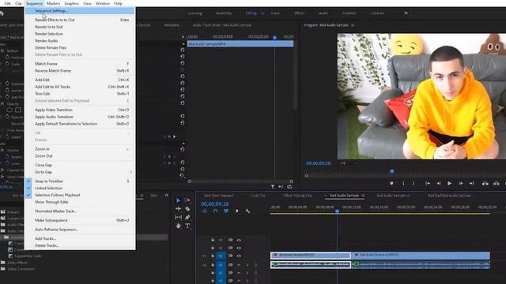The image size is (506, 284).
Task: Select the Hand tool
Action: (178, 226)
